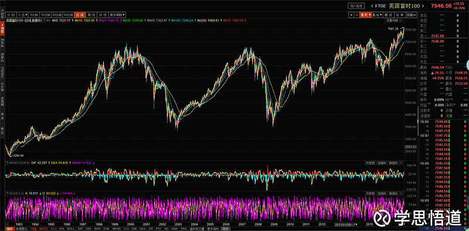Select the 月线 monthly period
The image size is (469, 231).
click(103, 15)
